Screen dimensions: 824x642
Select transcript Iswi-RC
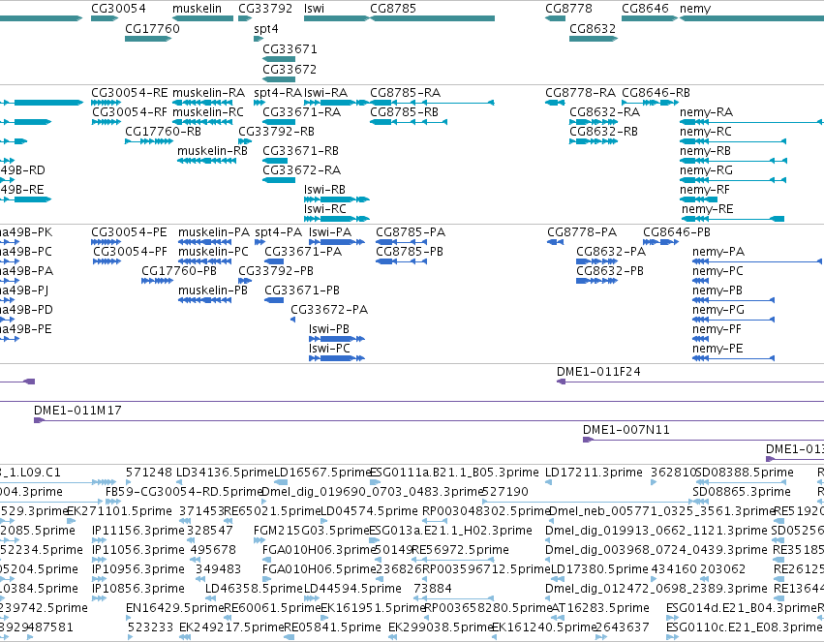click(x=325, y=208)
